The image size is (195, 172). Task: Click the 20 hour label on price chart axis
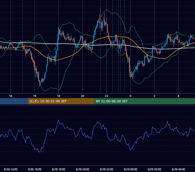(x=83, y=96)
